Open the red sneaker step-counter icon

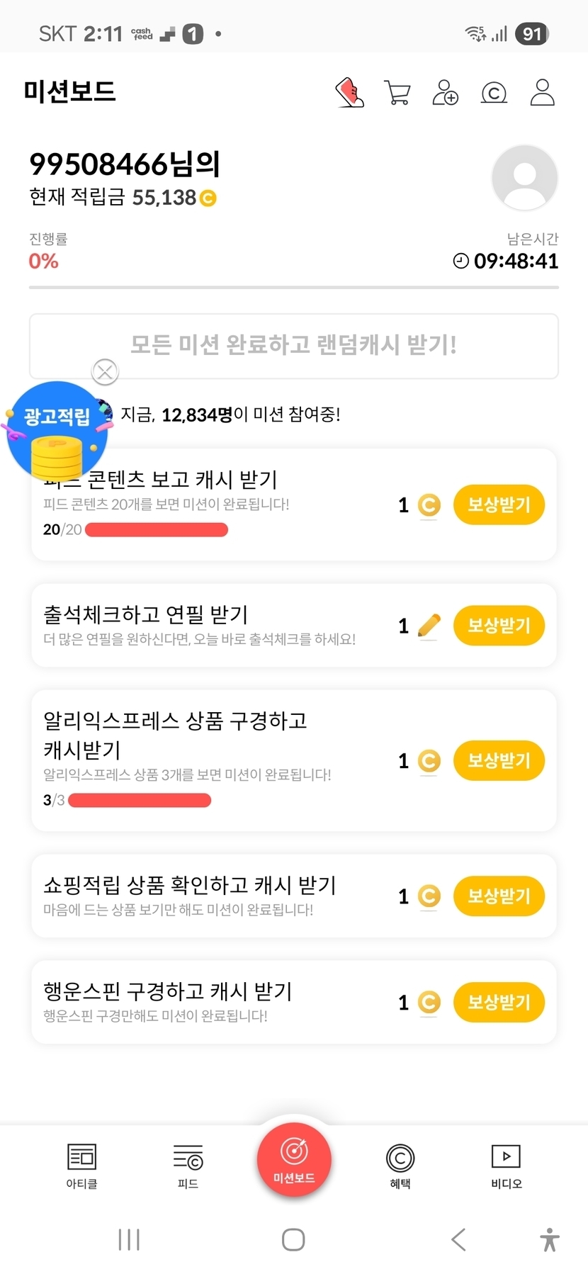349,93
